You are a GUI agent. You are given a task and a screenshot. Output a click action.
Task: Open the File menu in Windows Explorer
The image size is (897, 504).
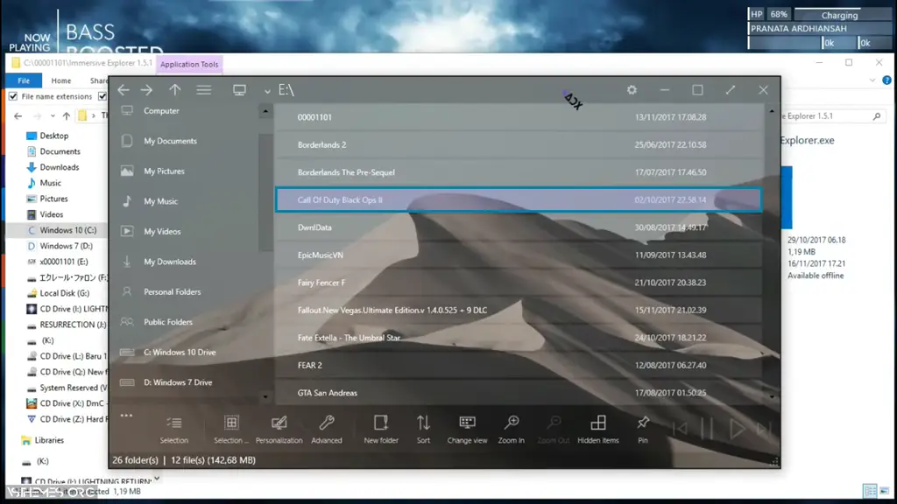click(23, 80)
